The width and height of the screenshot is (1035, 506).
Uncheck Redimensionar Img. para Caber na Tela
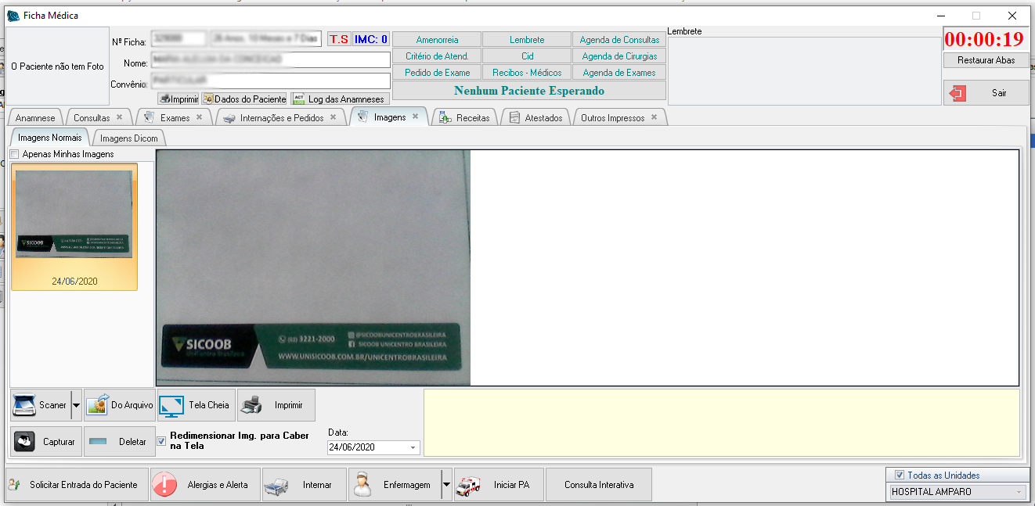coord(161,441)
